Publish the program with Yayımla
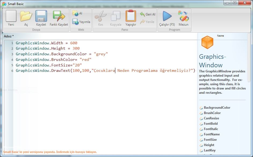The image size is (253, 157). pyautogui.click(x=81, y=22)
